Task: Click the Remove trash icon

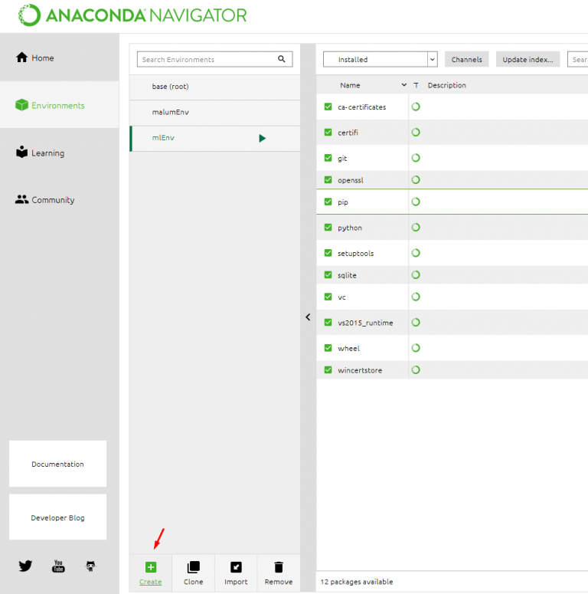Action: click(x=279, y=567)
